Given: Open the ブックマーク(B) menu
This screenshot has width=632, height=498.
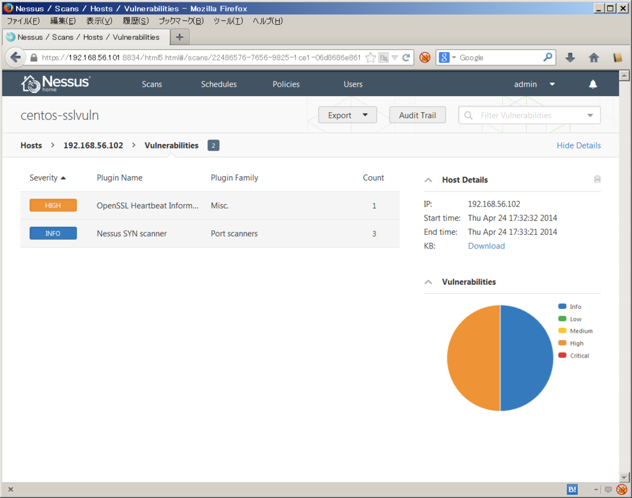Looking at the screenshot, I should coord(181,21).
